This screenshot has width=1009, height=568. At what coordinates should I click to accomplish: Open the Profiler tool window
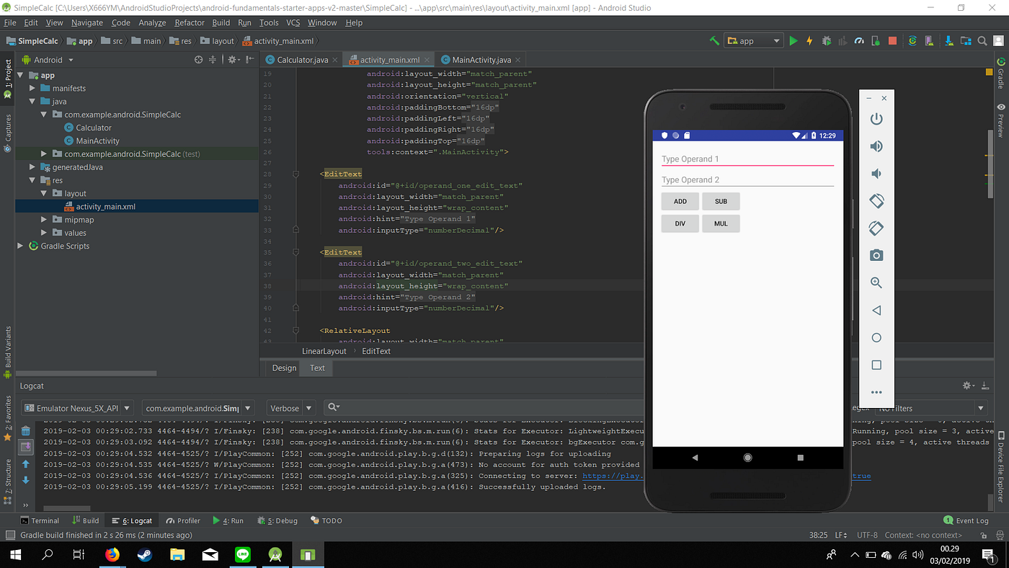[183, 520]
